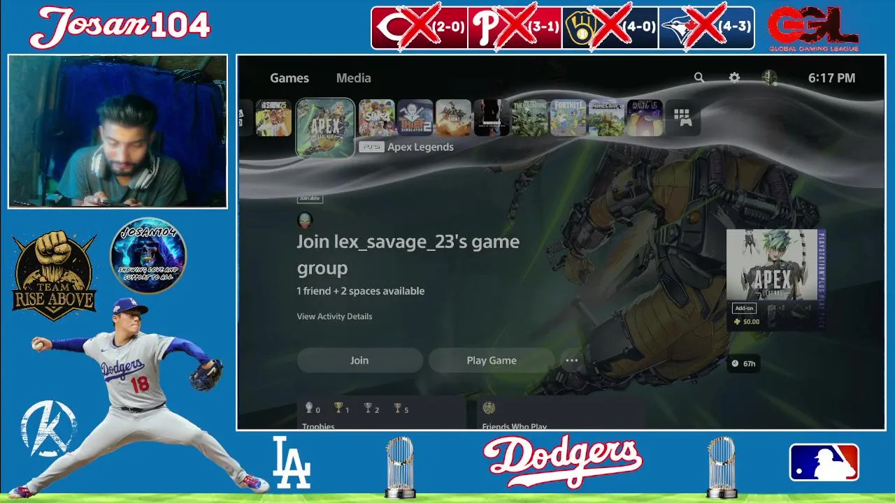Click the PS5 badge next to Apex Legends
This screenshot has width=895, height=503.
tap(372, 147)
